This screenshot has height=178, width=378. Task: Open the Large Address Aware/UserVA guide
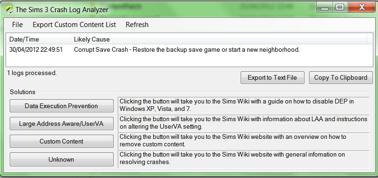click(61, 124)
